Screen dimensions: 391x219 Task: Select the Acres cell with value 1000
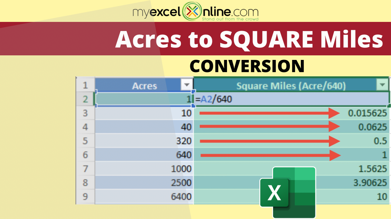(x=144, y=169)
